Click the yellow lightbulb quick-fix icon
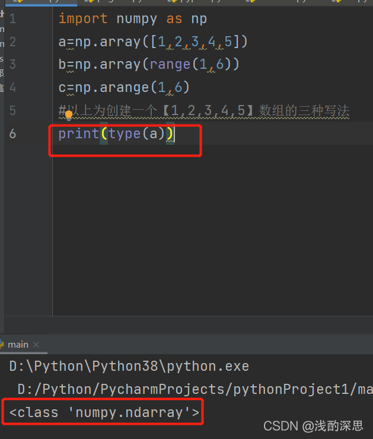This screenshot has height=439, width=373. tap(69, 115)
